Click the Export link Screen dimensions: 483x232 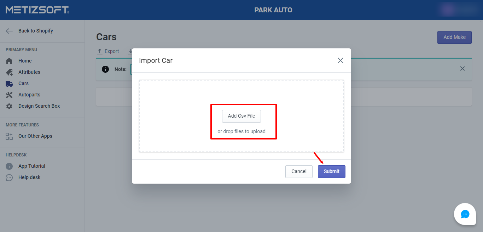click(108, 51)
